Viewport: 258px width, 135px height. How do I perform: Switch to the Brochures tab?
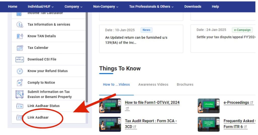point(185,85)
